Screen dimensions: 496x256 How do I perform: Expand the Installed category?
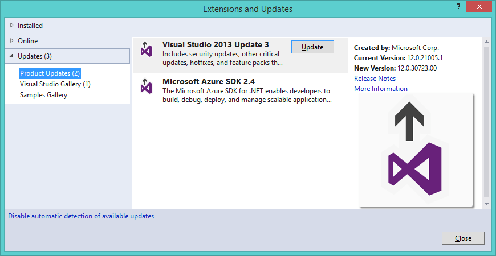point(12,25)
